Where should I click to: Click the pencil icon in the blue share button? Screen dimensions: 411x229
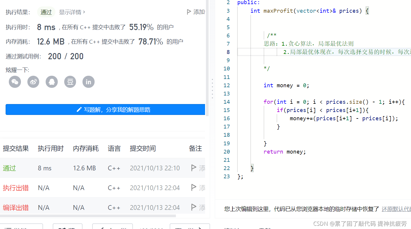[x=79, y=109]
